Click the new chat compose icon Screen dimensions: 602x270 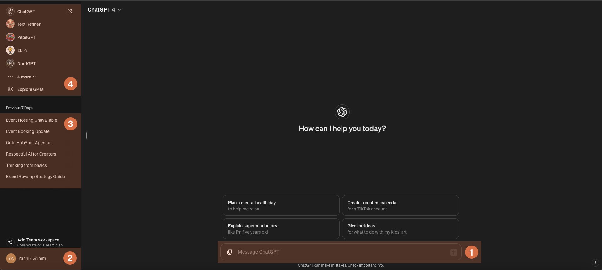(x=70, y=11)
